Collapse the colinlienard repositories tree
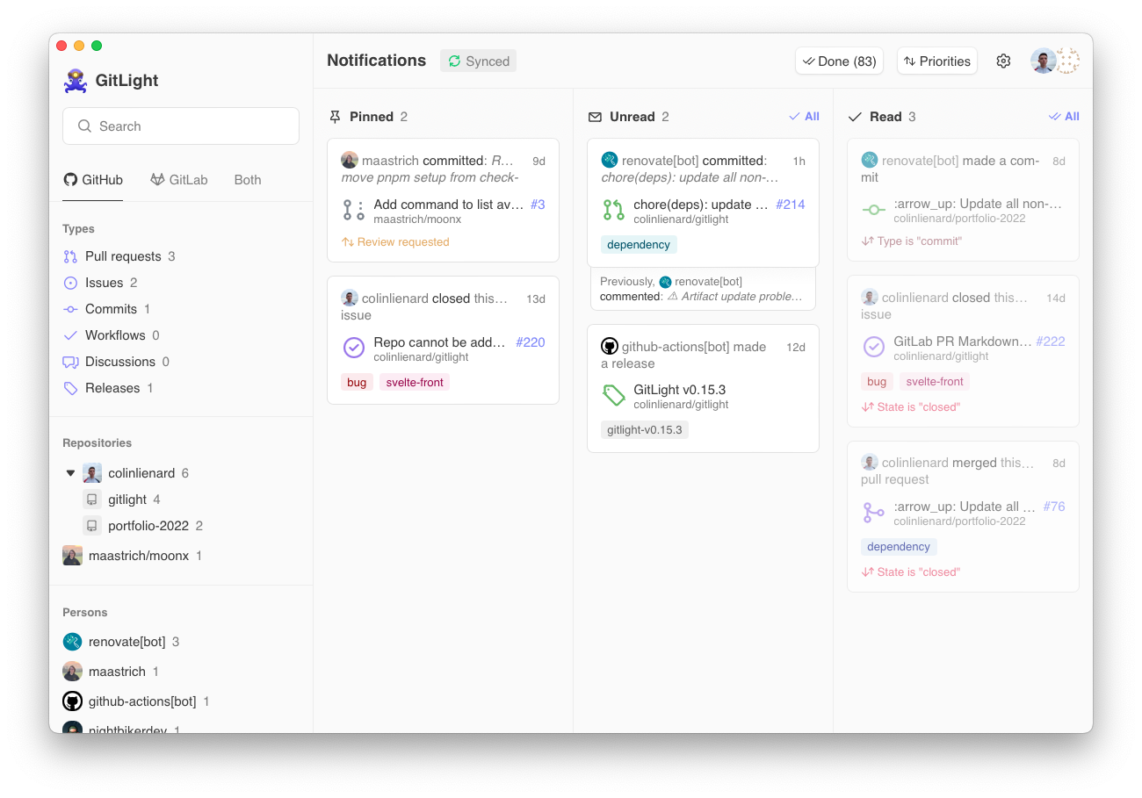The height and width of the screenshot is (798, 1142). 70,473
